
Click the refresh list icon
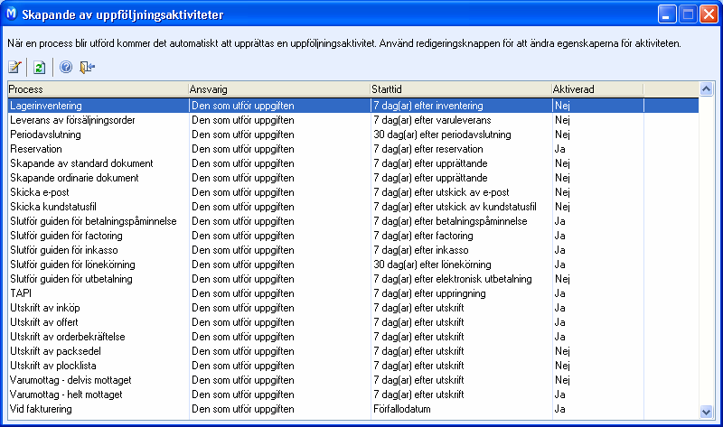[x=40, y=67]
